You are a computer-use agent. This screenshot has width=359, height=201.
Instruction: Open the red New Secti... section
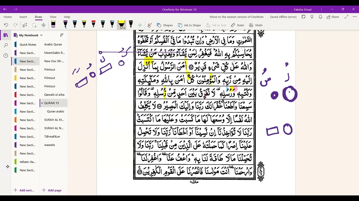click(x=26, y=95)
